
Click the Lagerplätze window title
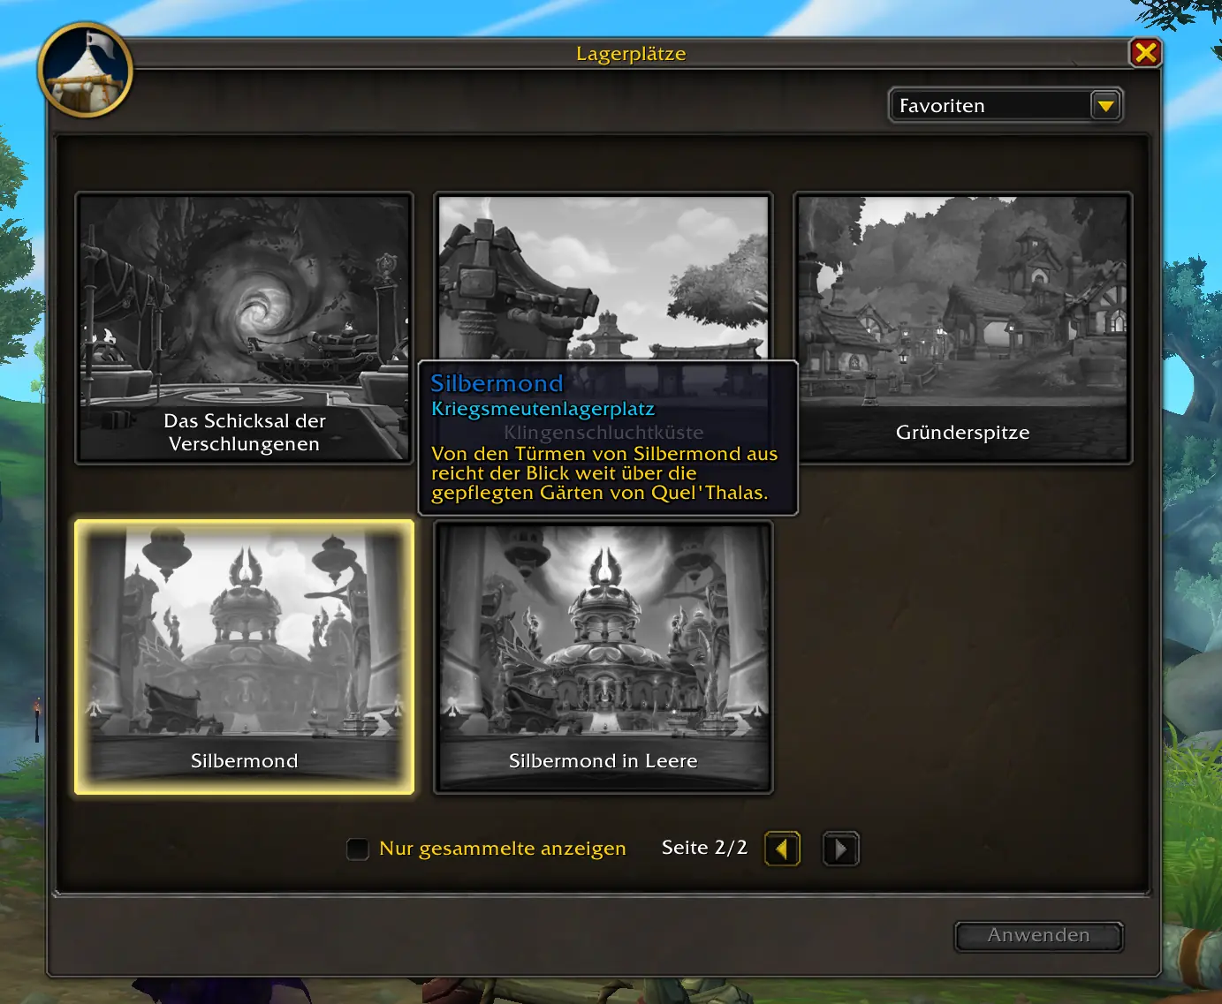631,54
